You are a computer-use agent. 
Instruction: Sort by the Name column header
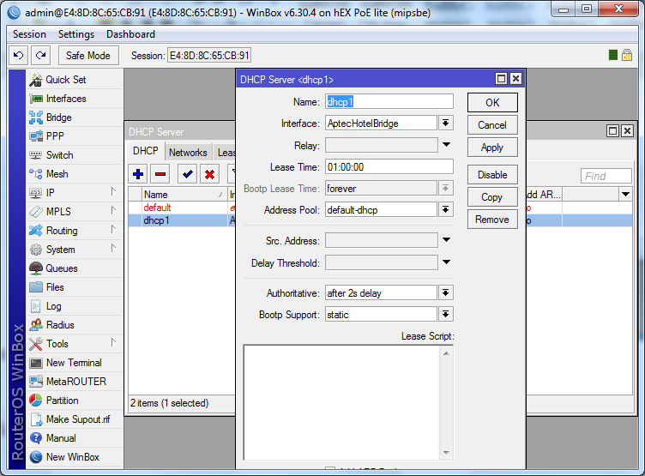pyautogui.click(x=184, y=194)
